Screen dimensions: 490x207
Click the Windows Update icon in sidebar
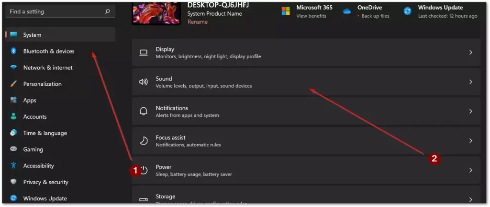[13, 198]
